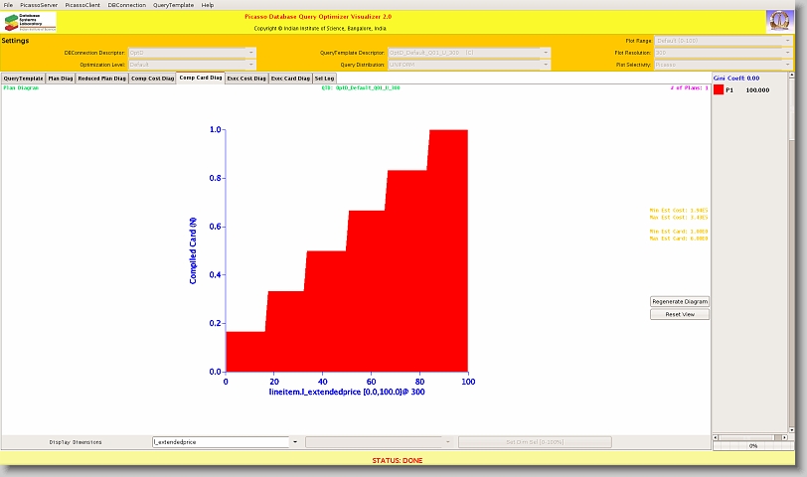
Task: Click the Indian Institute of Science emblem
Action: click(779, 22)
